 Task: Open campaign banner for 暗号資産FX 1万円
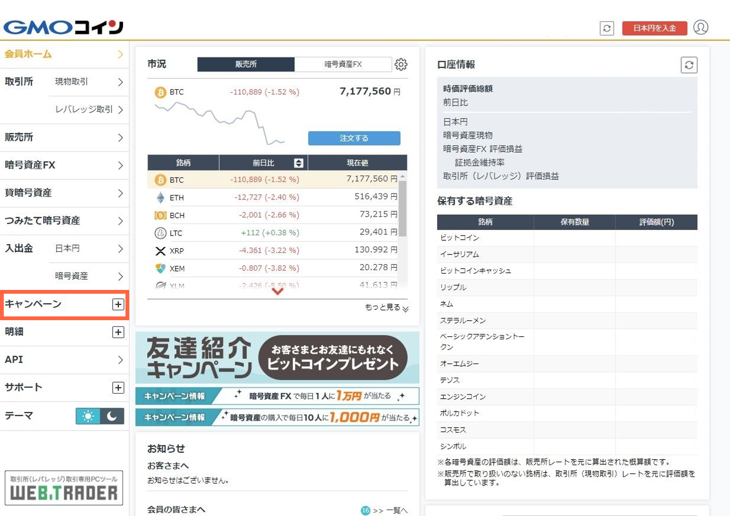pyautogui.click(x=277, y=396)
